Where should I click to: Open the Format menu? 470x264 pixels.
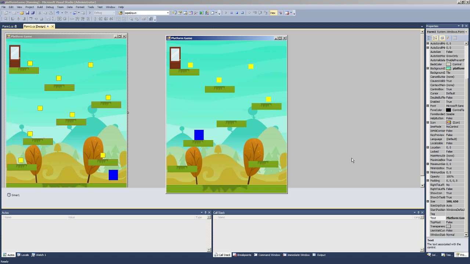point(80,7)
